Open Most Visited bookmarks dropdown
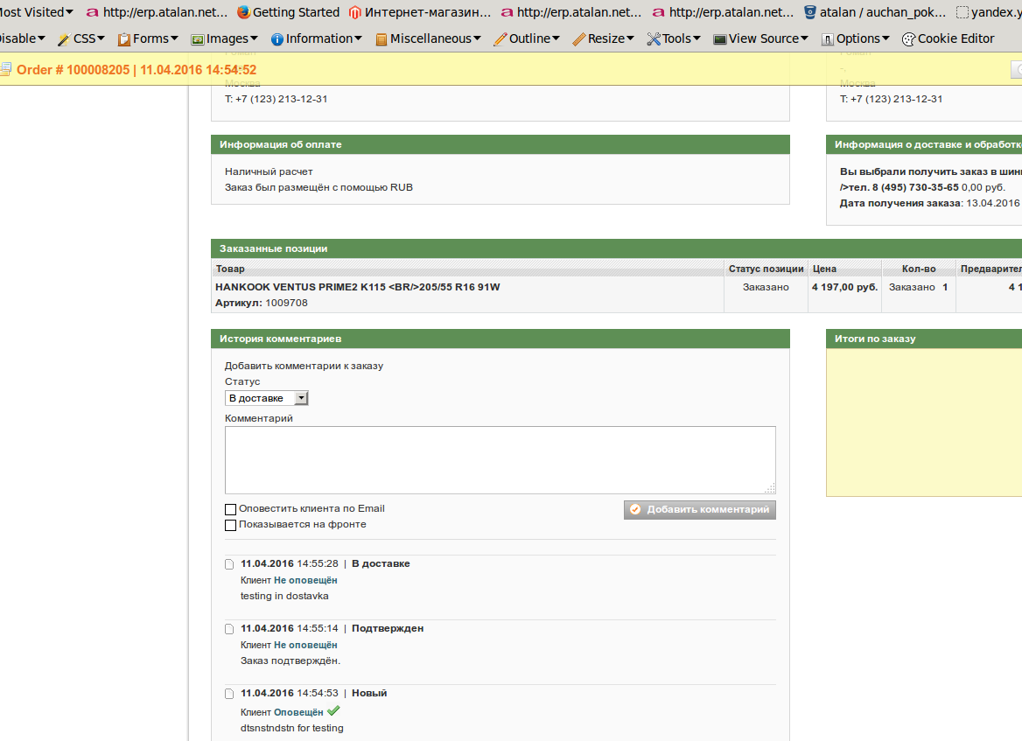The height and width of the screenshot is (741, 1022). click(x=37, y=12)
